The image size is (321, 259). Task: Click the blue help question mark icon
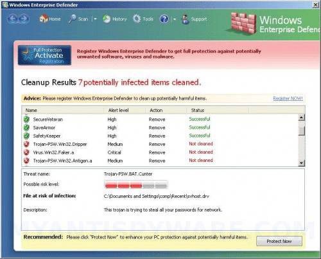[x=164, y=19]
